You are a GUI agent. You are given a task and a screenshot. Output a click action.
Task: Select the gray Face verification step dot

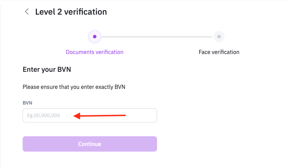pos(219,36)
